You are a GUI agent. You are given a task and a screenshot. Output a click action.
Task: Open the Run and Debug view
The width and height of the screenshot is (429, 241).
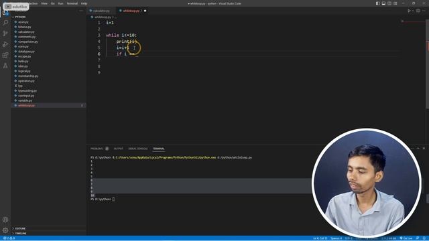point(5,44)
